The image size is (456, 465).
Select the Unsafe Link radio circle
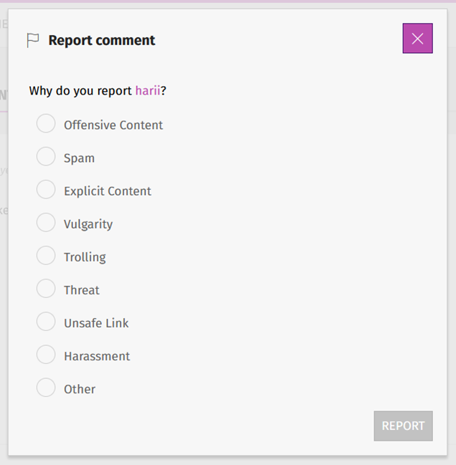point(46,322)
